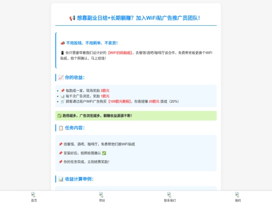Click the megaphone icon before 不用投钱
This screenshot has width=272, height=204.
coord(62,43)
